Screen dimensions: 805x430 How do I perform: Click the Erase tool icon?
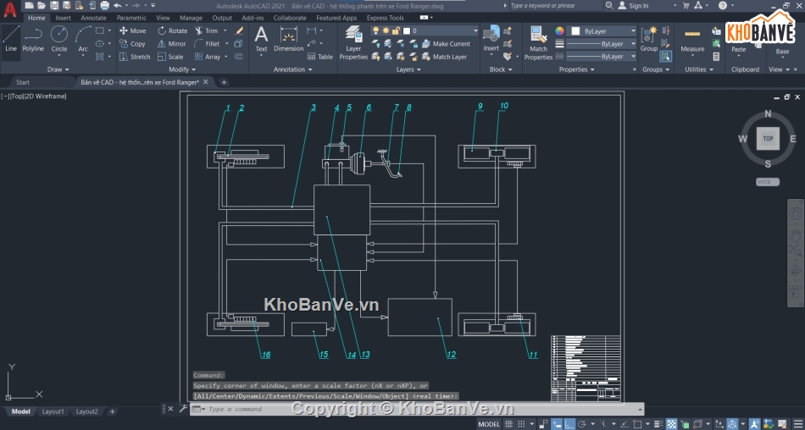[x=239, y=30]
